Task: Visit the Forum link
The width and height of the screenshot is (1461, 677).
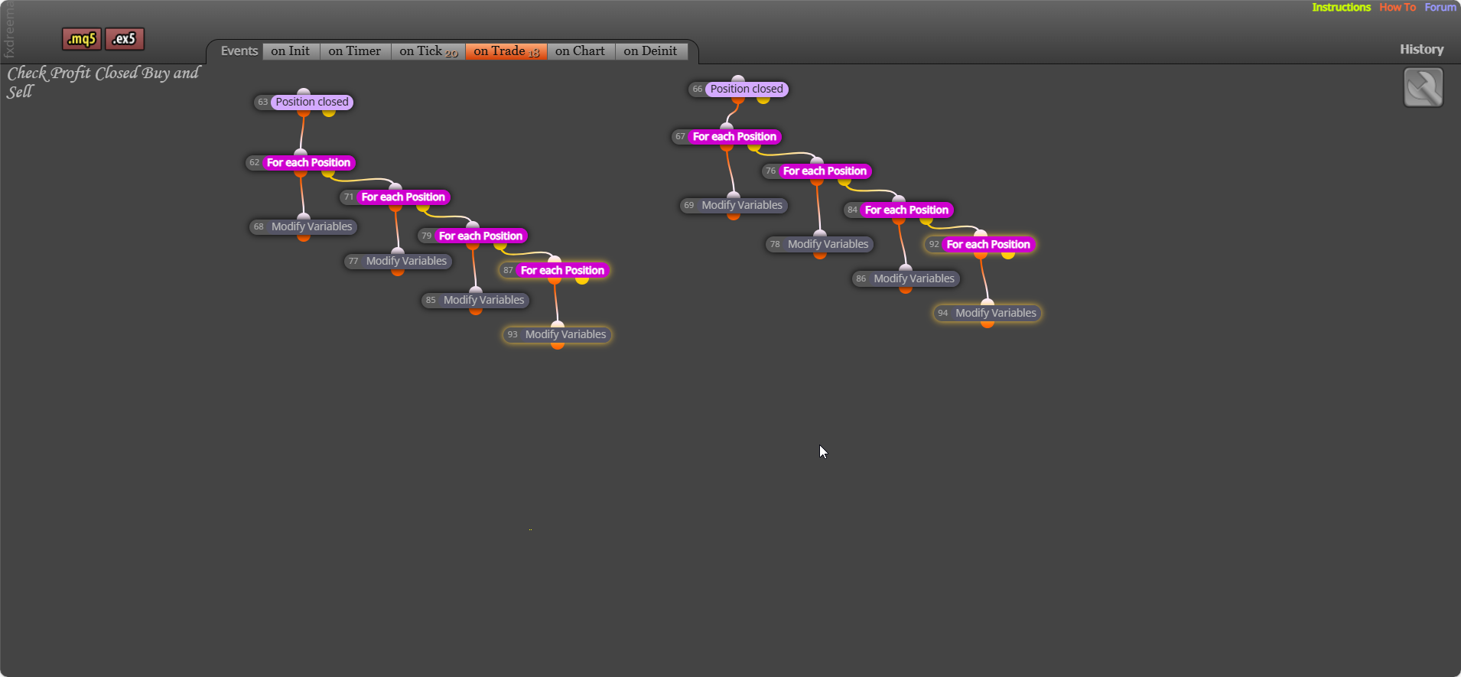Action: (1440, 7)
